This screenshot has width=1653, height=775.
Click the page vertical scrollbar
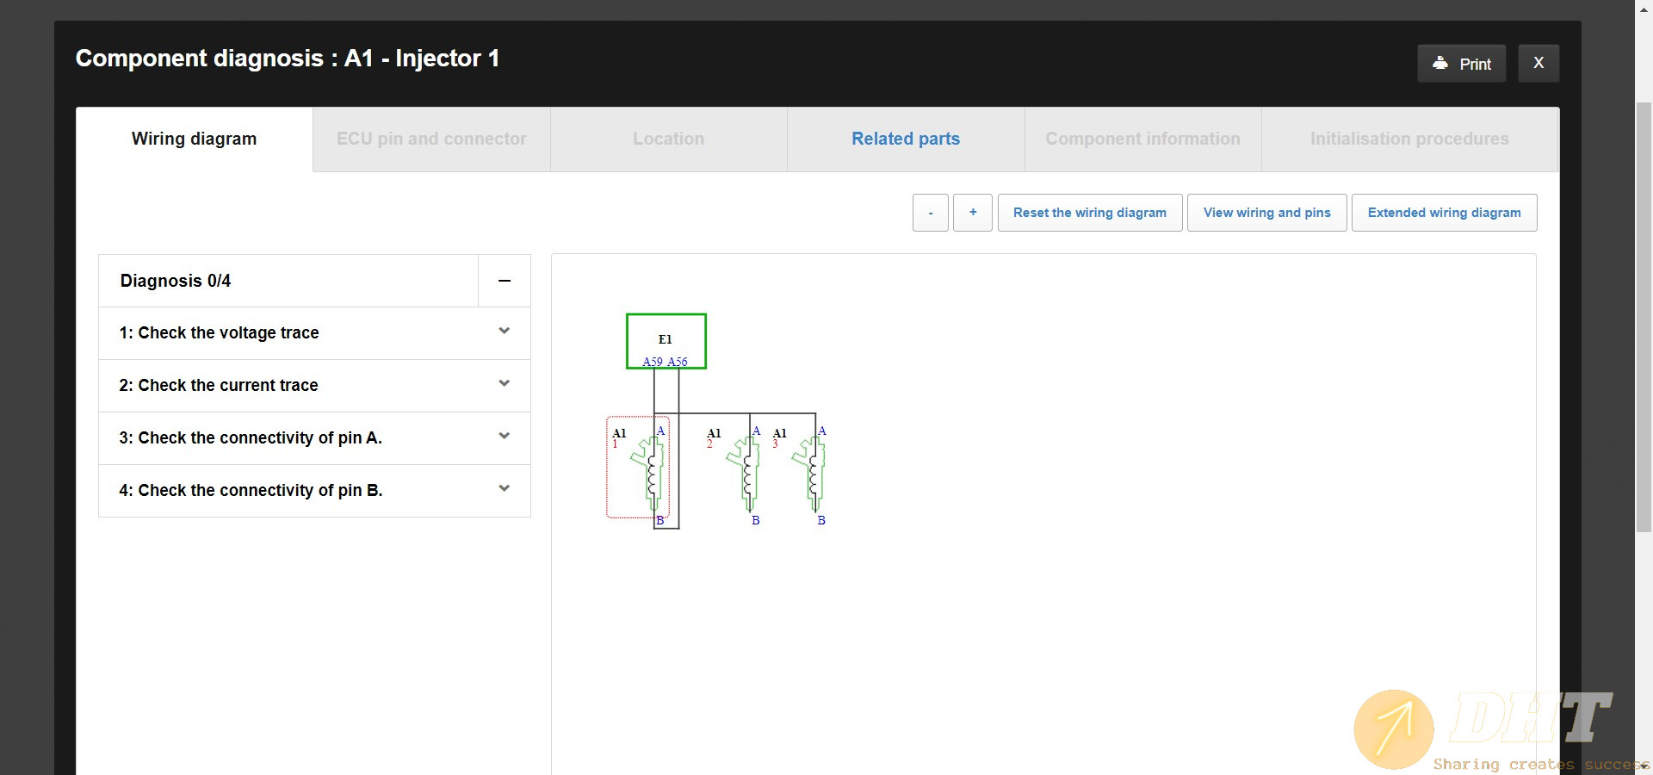point(1644,319)
